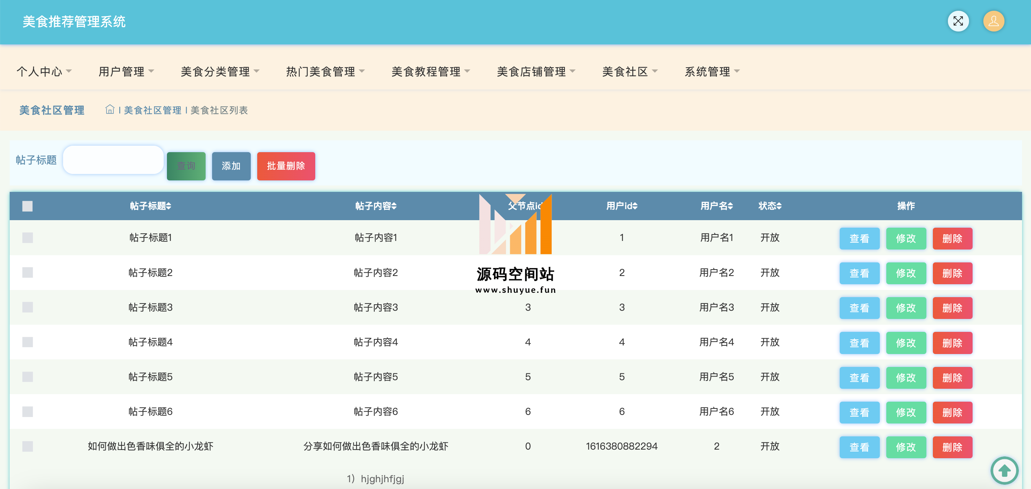View the 帖子标题1 row with 查看
This screenshot has width=1031, height=489.
(859, 239)
